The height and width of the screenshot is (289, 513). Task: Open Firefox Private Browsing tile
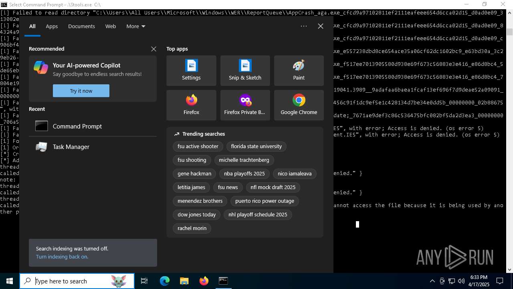tap(245, 105)
